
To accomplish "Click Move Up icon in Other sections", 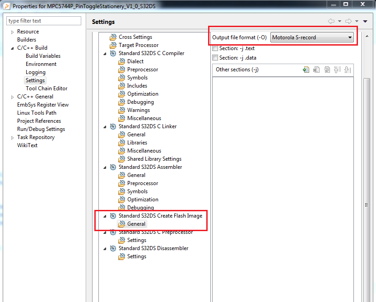I will pyautogui.click(x=337, y=70).
